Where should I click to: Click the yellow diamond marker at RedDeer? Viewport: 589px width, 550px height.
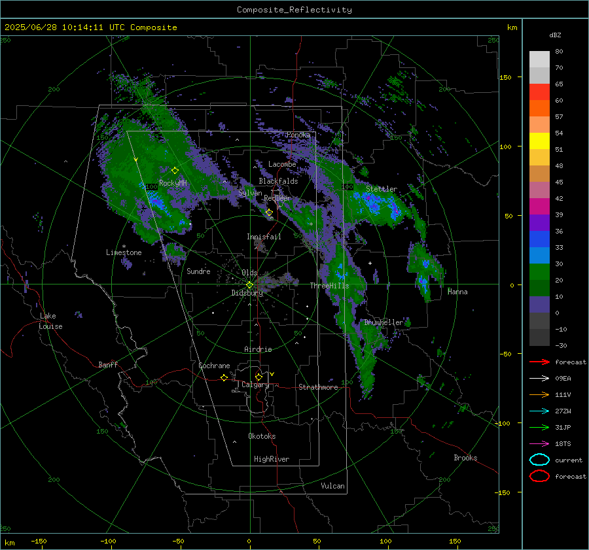[269, 213]
